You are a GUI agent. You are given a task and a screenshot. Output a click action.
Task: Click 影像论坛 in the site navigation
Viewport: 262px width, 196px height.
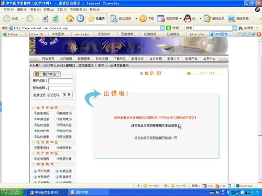click(137, 59)
